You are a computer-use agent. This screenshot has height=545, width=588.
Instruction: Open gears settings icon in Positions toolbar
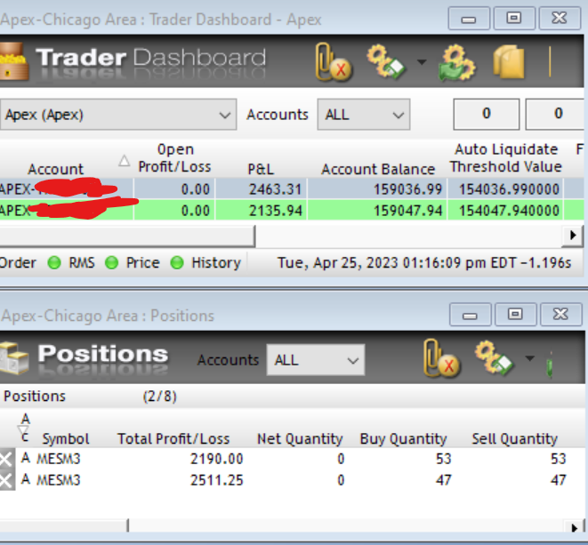(x=493, y=358)
